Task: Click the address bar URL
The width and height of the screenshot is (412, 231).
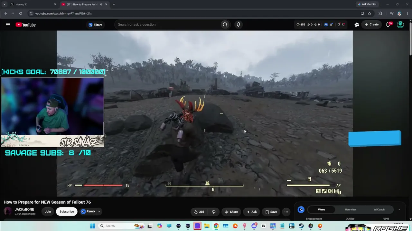Action: click(63, 13)
